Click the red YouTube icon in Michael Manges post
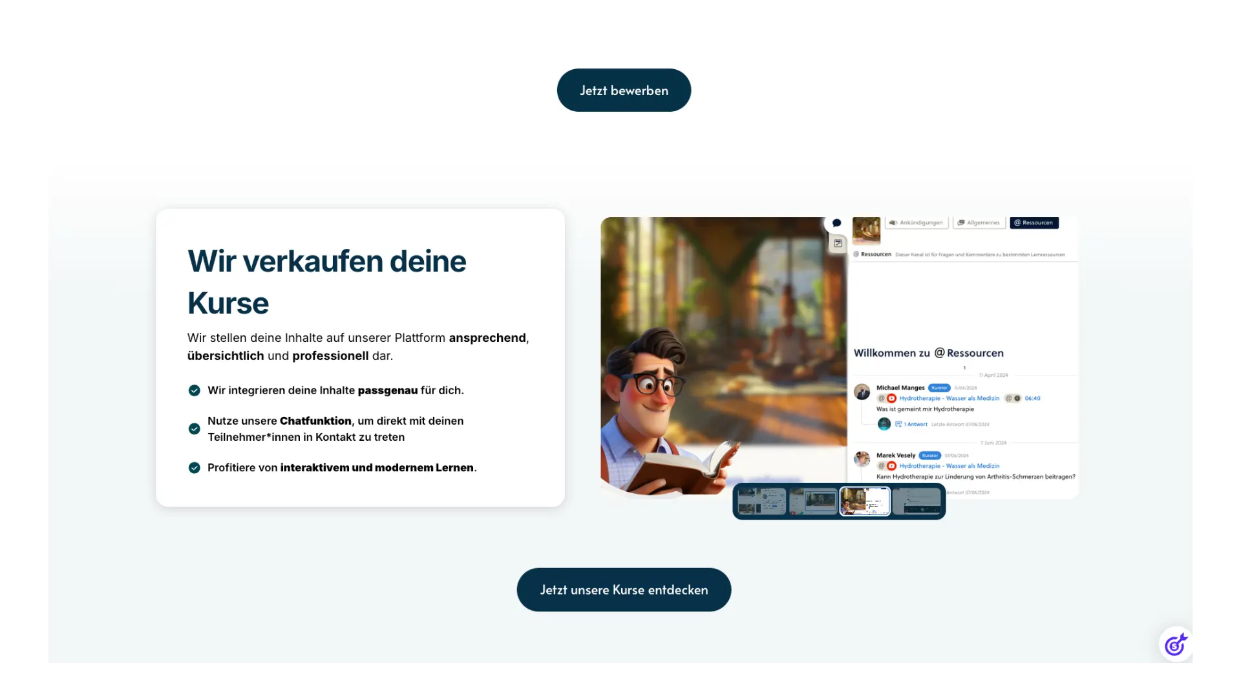This screenshot has height=698, width=1241. tap(892, 398)
